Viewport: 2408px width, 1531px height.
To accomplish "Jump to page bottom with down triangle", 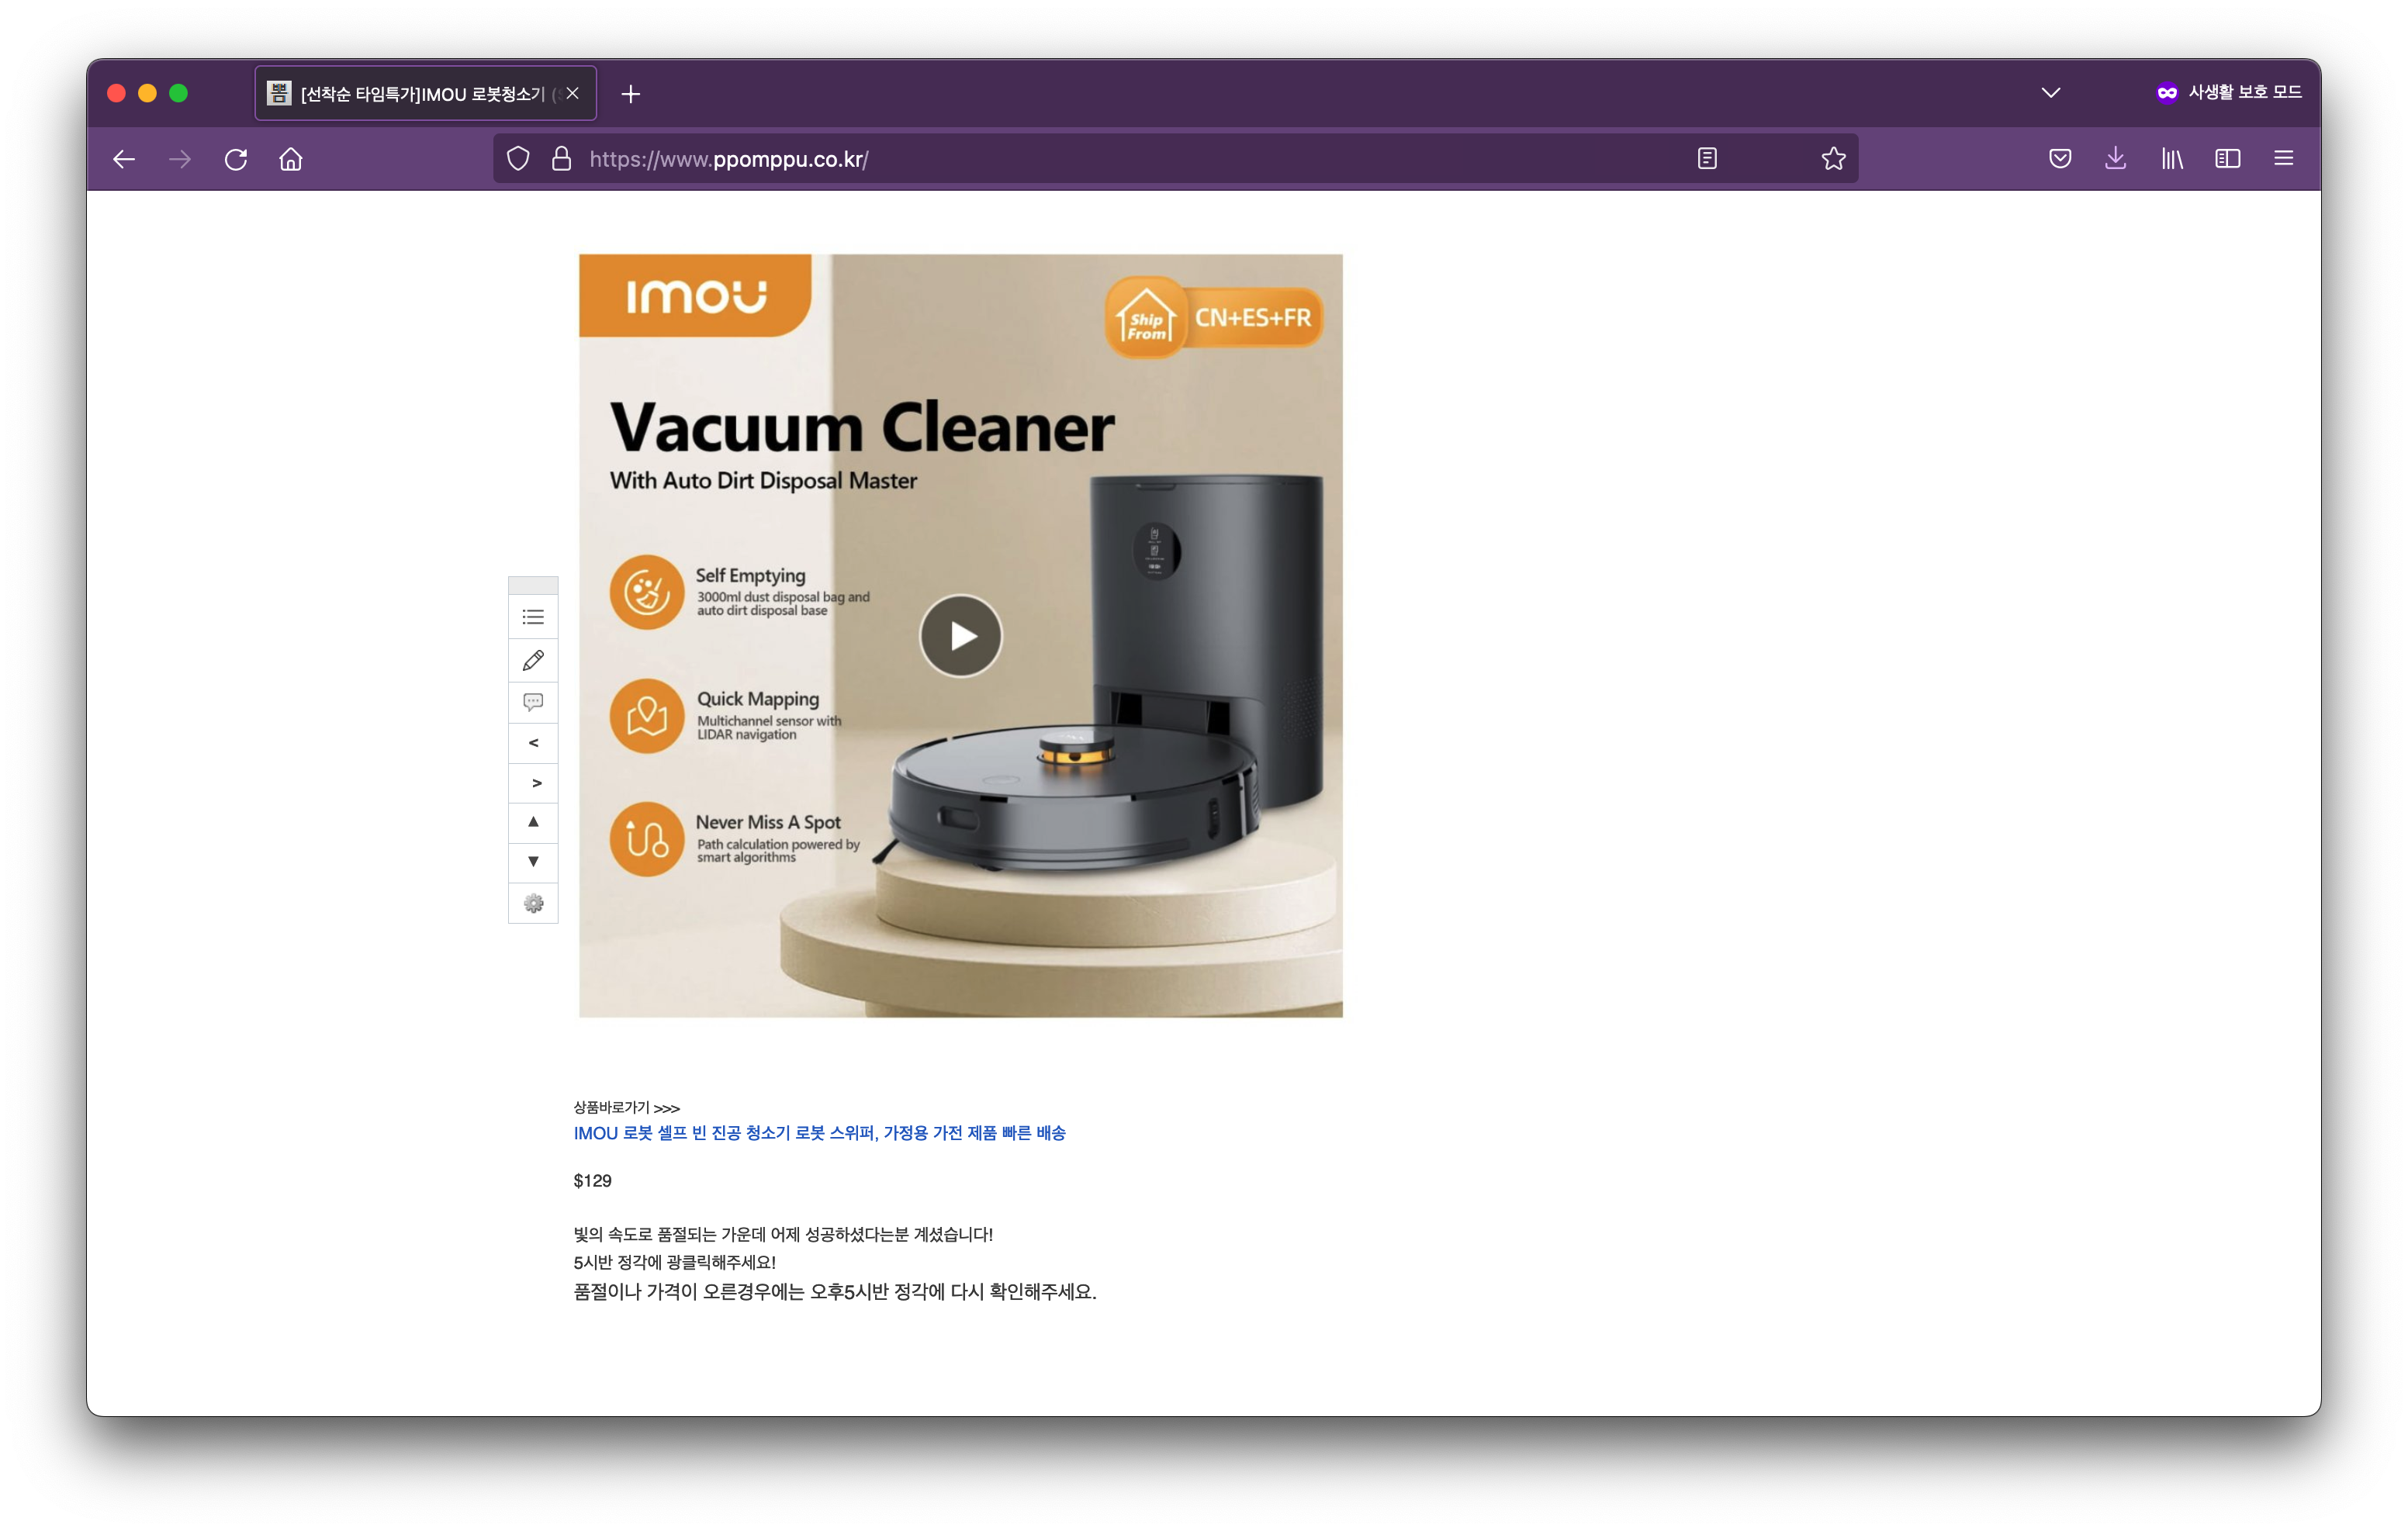I will 533,862.
